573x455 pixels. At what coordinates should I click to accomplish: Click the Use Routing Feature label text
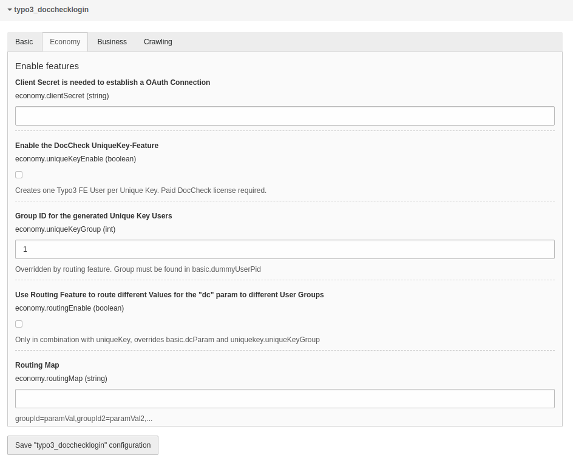(x=169, y=295)
